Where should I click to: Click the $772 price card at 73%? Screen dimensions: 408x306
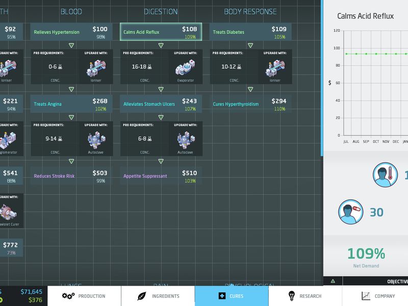(11, 248)
